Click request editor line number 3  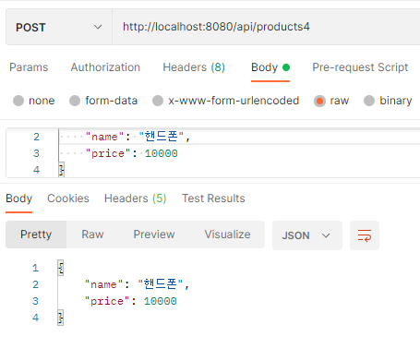(36, 153)
